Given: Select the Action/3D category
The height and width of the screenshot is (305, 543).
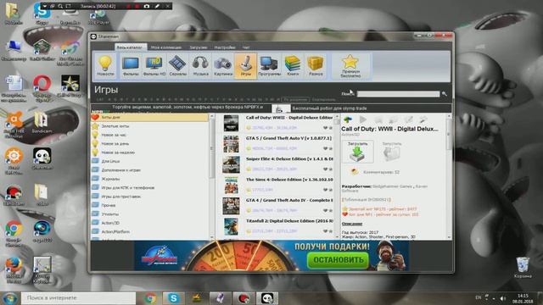Looking at the screenshot, I should (149, 223).
